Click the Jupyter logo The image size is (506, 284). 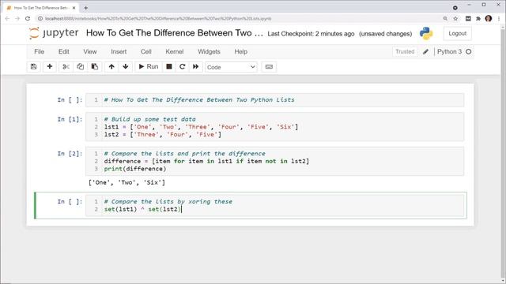(54, 33)
